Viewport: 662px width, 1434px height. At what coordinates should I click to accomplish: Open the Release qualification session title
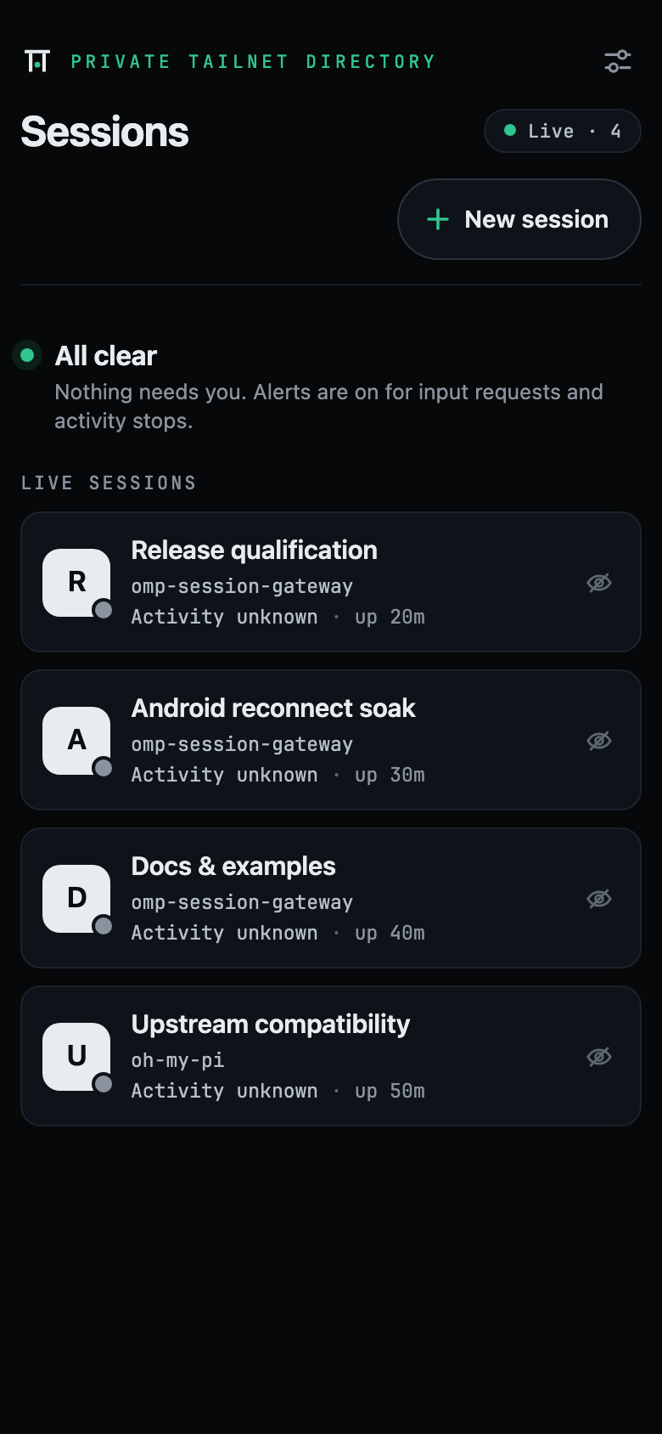coord(254,550)
